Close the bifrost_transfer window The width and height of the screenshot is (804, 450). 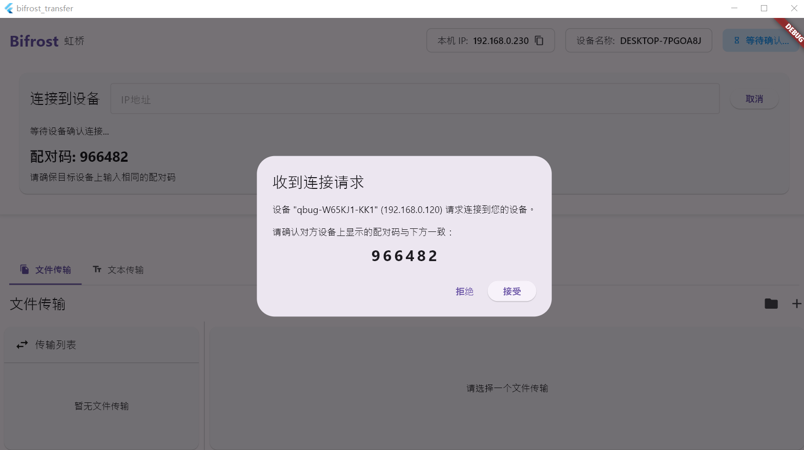[x=794, y=8]
